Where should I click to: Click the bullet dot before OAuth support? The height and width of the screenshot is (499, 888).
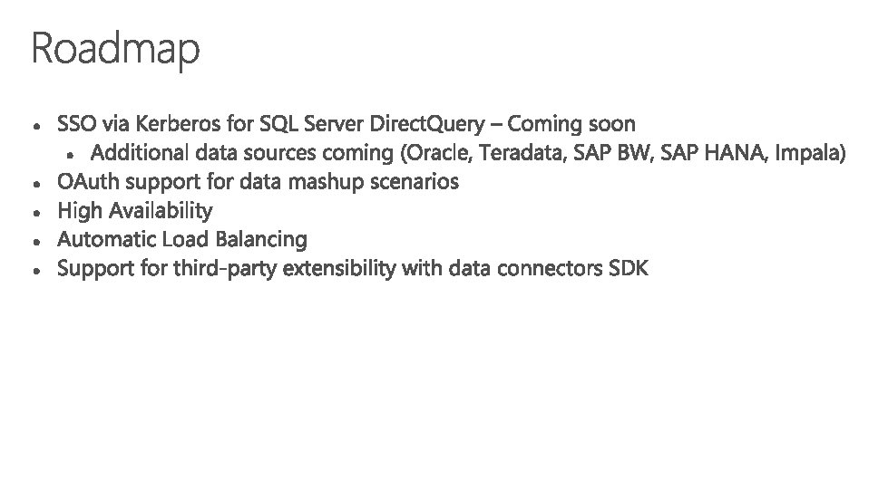[34, 185]
